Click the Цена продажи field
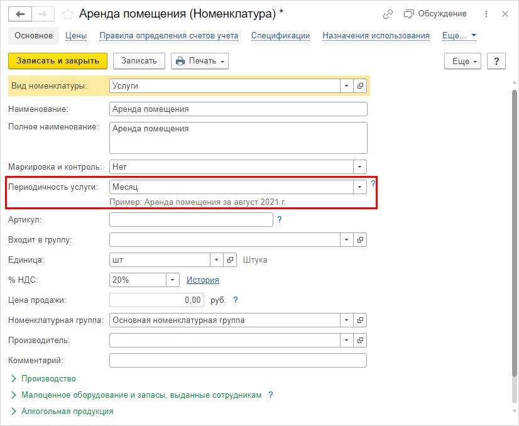Viewport: 519px width, 426px height. tap(157, 300)
